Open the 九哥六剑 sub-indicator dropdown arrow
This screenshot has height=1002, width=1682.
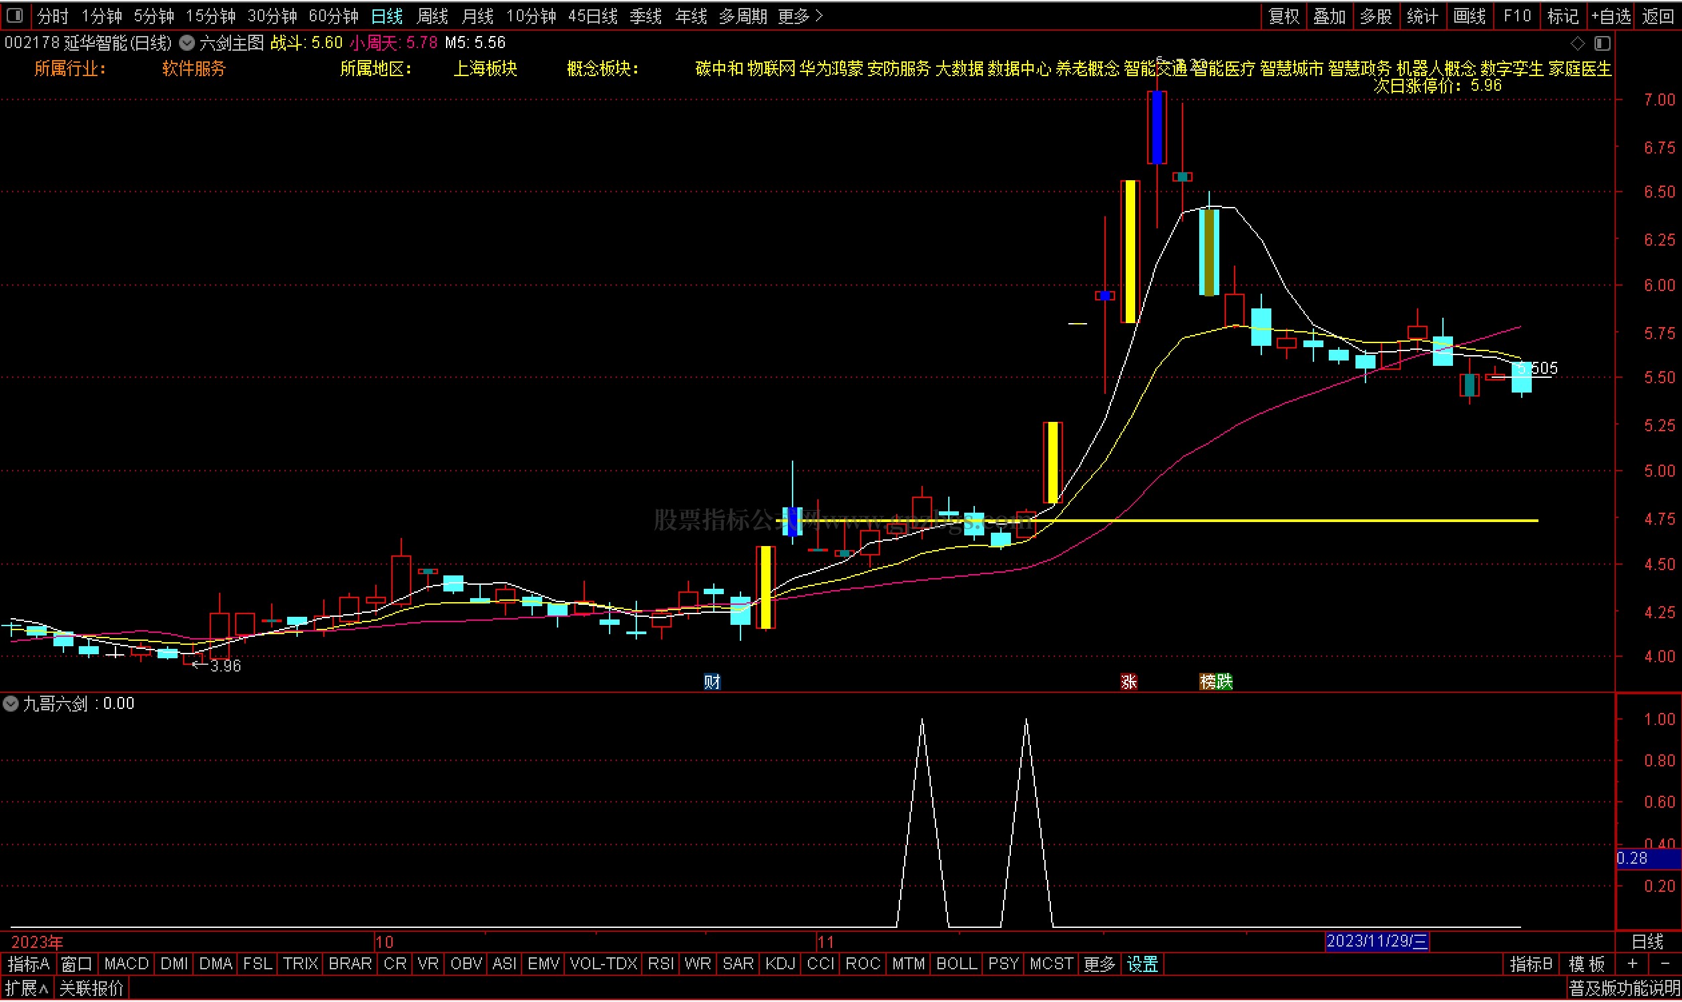[11, 704]
